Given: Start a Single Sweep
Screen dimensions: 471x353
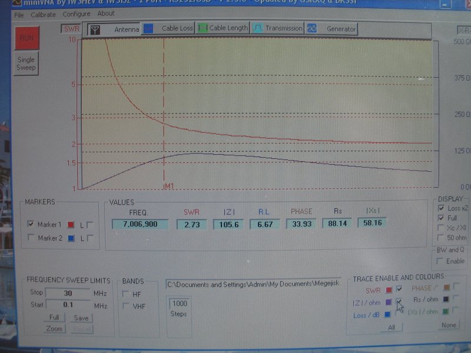Looking at the screenshot, I should 26,64.
